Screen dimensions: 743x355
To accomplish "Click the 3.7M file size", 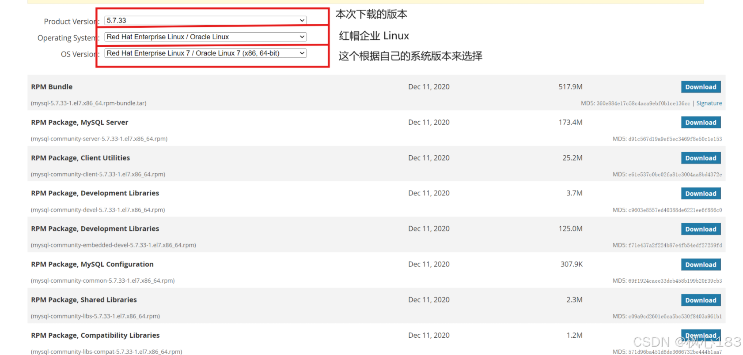I will tap(574, 193).
